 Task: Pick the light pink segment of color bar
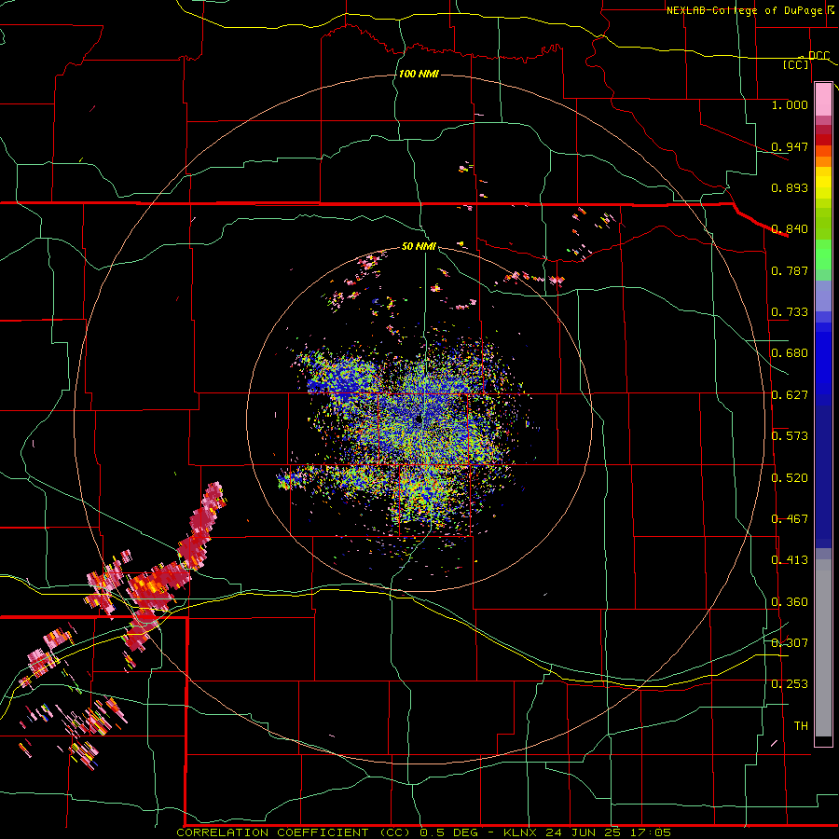823,100
